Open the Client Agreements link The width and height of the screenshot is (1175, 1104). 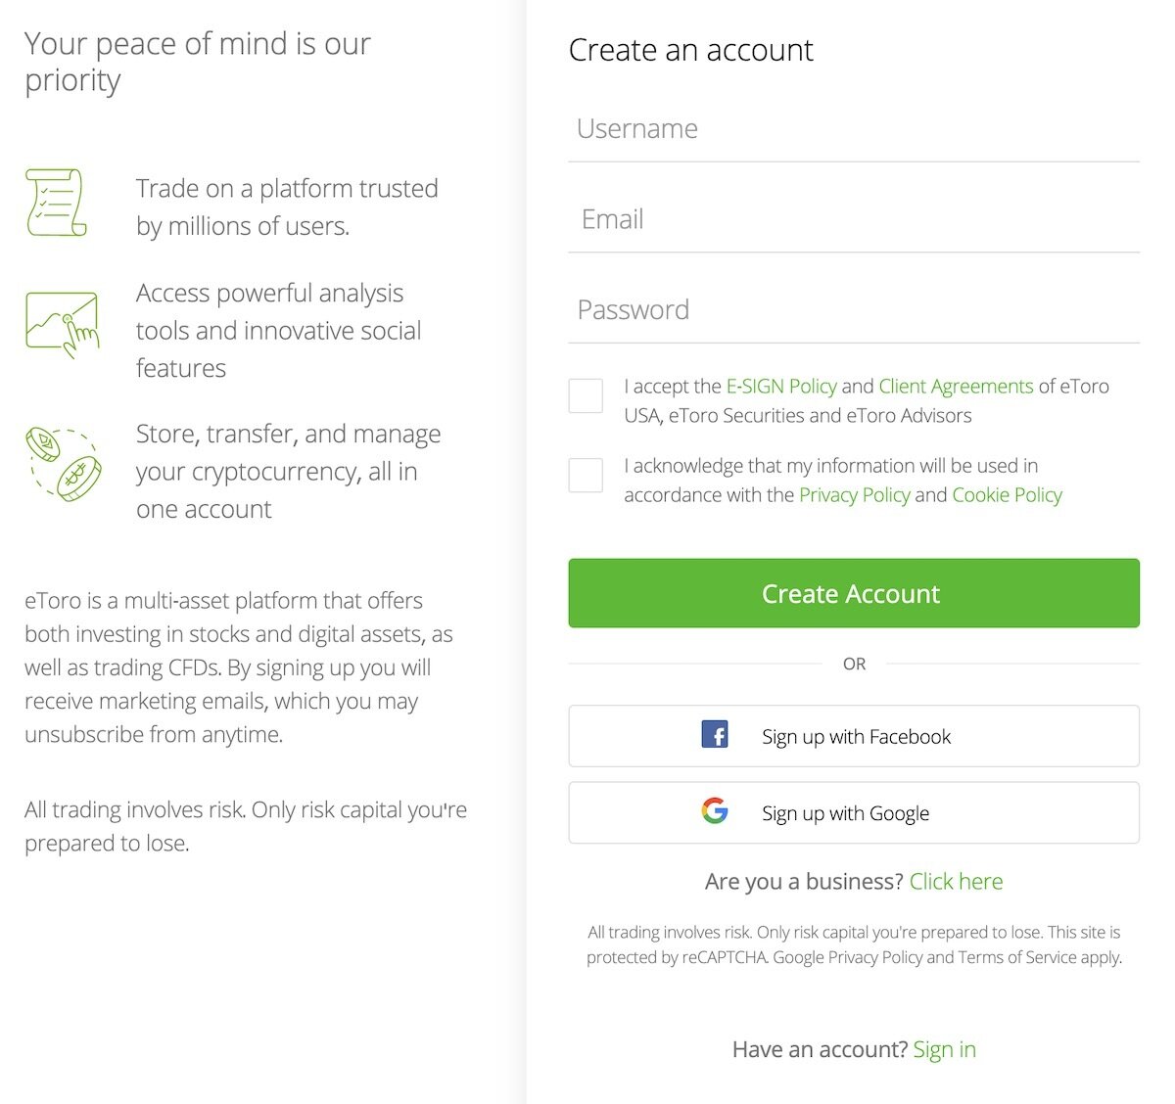pyautogui.click(x=955, y=386)
